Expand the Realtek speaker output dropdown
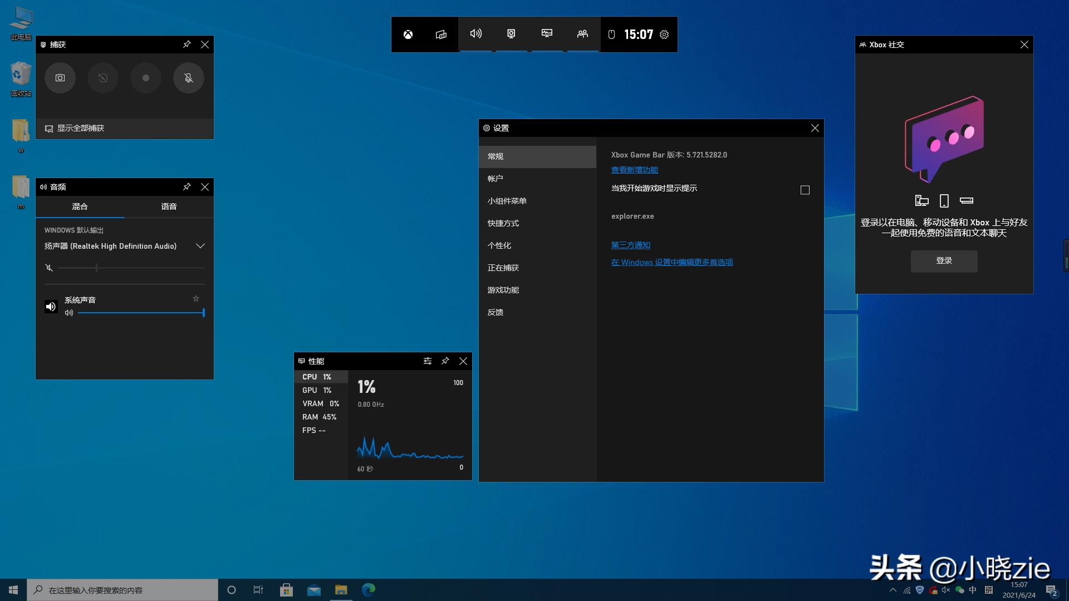 (200, 246)
